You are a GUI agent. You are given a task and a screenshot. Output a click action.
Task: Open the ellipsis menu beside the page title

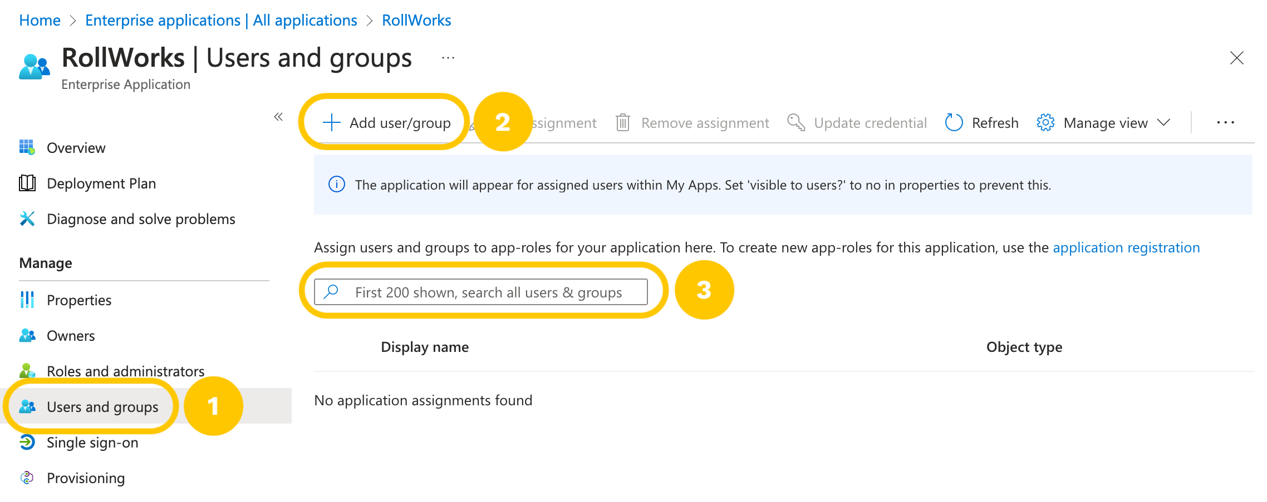pos(448,58)
